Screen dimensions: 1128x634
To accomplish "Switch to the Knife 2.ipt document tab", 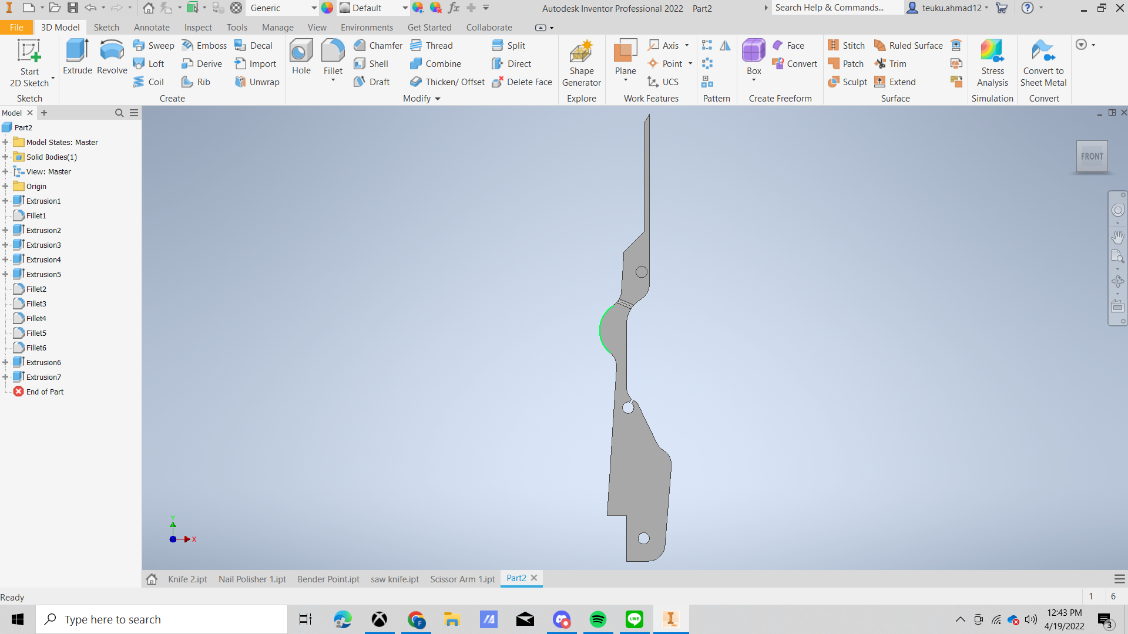I will pos(187,579).
